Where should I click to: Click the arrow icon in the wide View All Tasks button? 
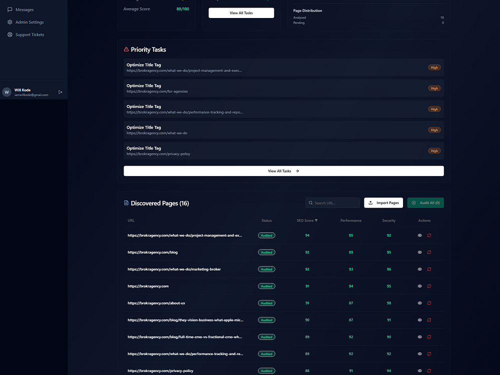click(297, 171)
